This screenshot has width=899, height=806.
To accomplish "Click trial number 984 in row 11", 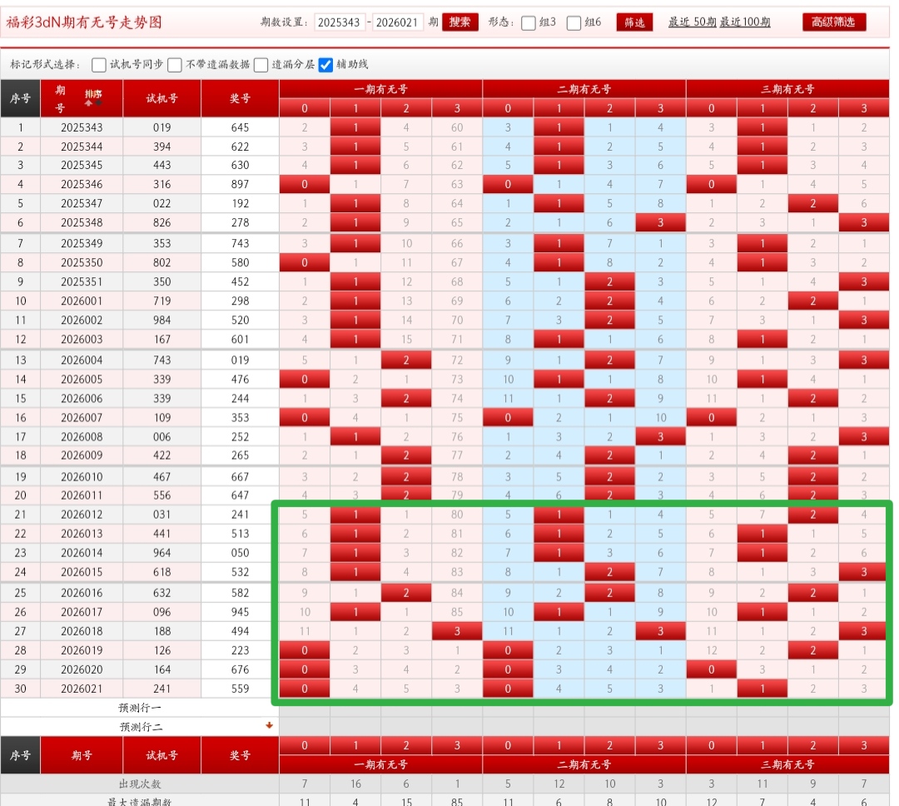I will (x=162, y=320).
